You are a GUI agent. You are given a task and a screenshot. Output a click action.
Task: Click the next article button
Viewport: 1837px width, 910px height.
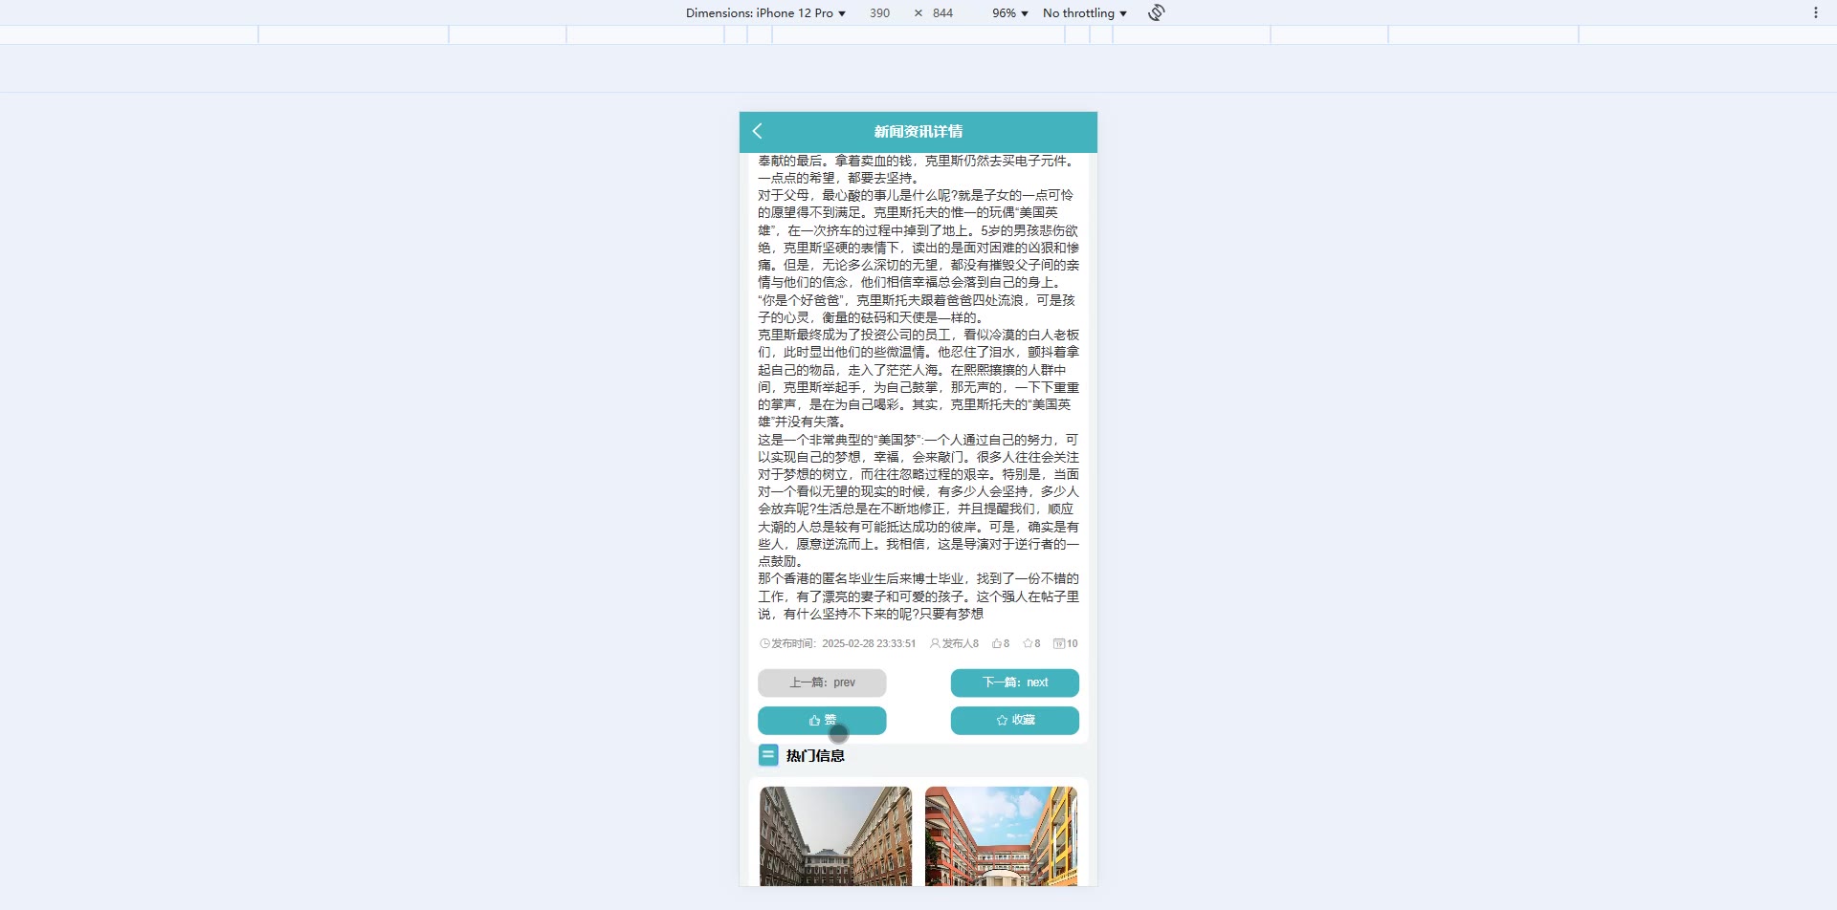pos(1015,682)
